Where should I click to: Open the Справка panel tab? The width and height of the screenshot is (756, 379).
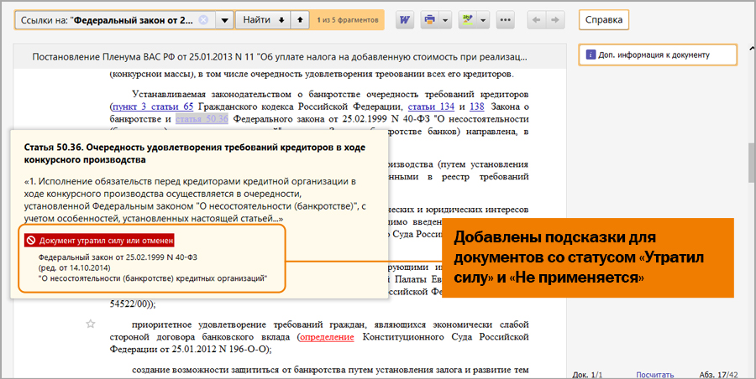(603, 19)
